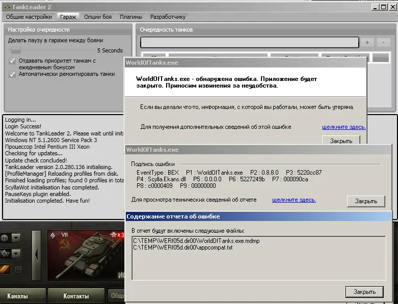Click the technical report details link

(x=294, y=200)
